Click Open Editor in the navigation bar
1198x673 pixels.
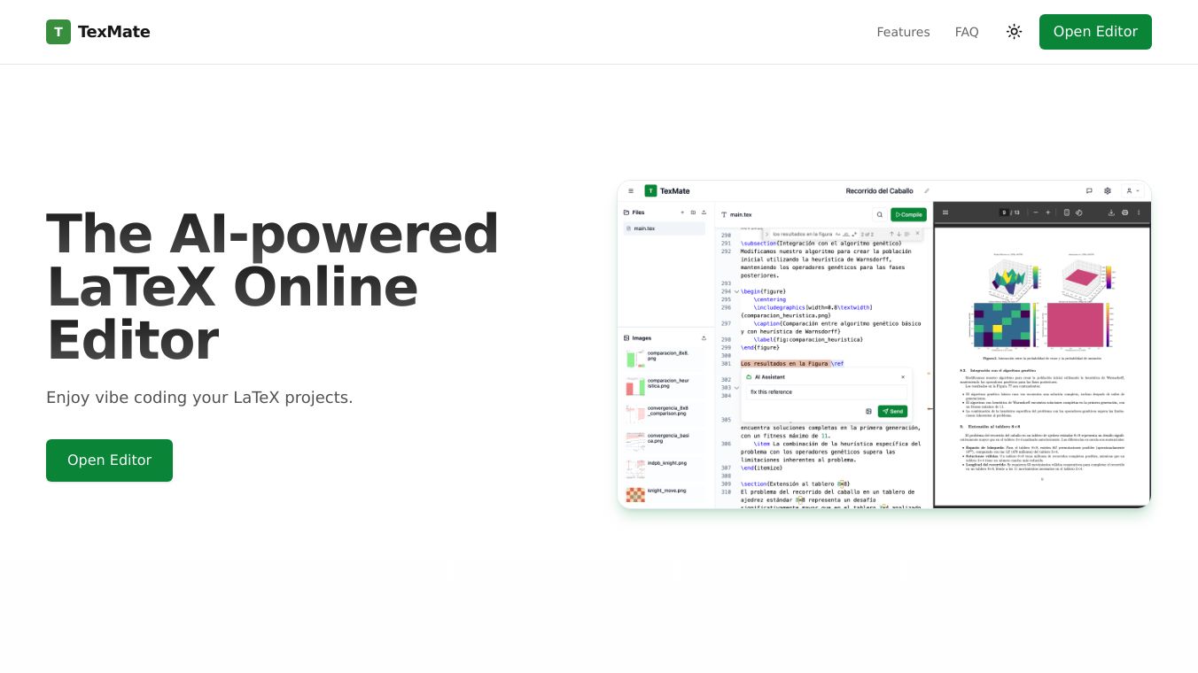pos(1095,32)
